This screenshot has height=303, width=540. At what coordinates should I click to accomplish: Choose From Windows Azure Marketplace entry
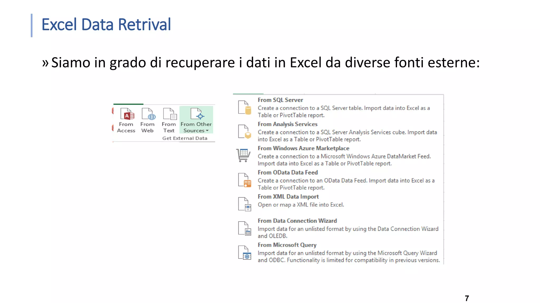(x=338, y=156)
